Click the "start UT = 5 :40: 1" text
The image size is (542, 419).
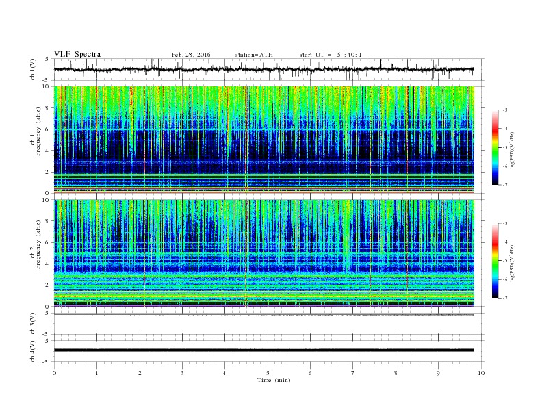(x=331, y=55)
